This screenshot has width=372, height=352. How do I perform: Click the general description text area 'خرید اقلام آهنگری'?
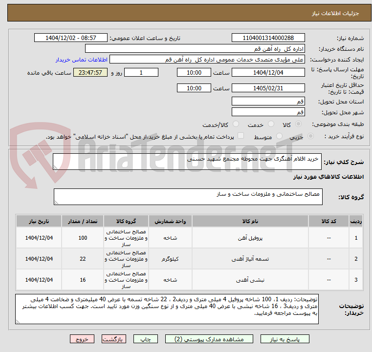click(x=187, y=162)
